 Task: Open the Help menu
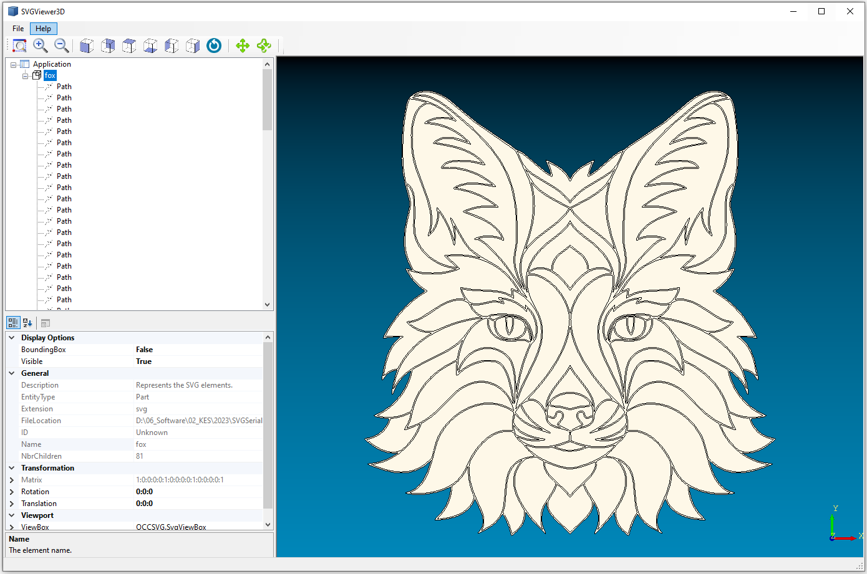43,29
